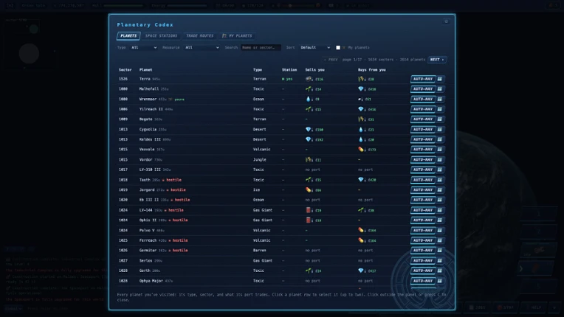Screen dimensions: 564x317
Task: Click AUTO-NAV for planet Begate
Action: (x=423, y=119)
